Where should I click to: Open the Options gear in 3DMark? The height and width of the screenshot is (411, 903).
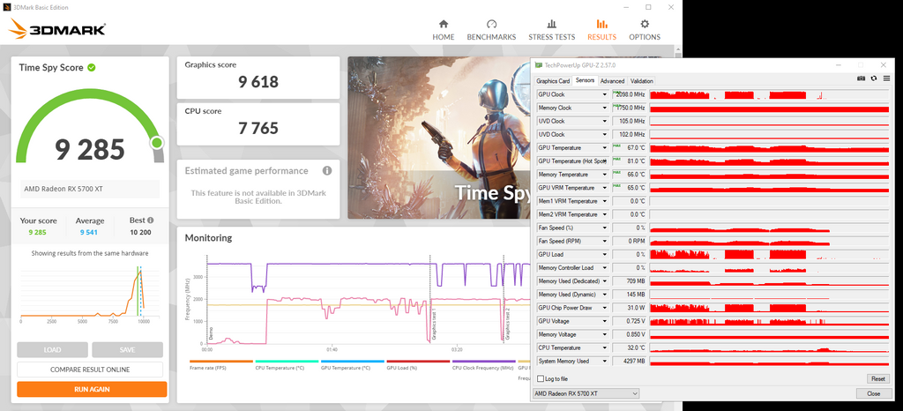click(x=645, y=24)
